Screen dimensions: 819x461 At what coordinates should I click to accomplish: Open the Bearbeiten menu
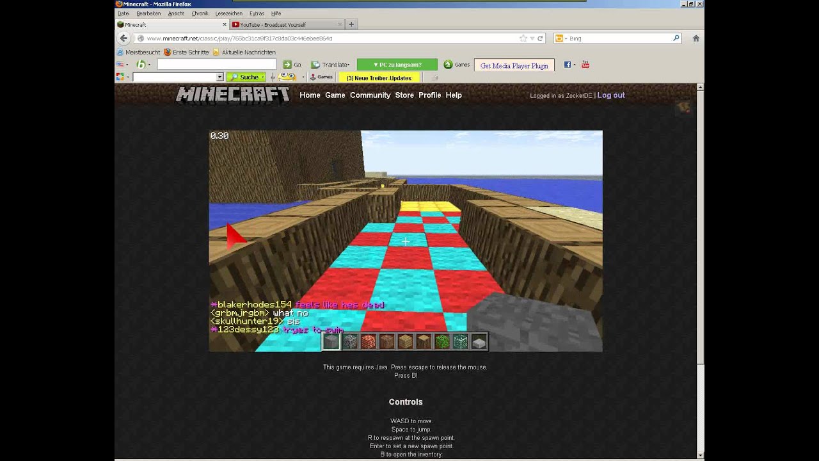click(148, 13)
